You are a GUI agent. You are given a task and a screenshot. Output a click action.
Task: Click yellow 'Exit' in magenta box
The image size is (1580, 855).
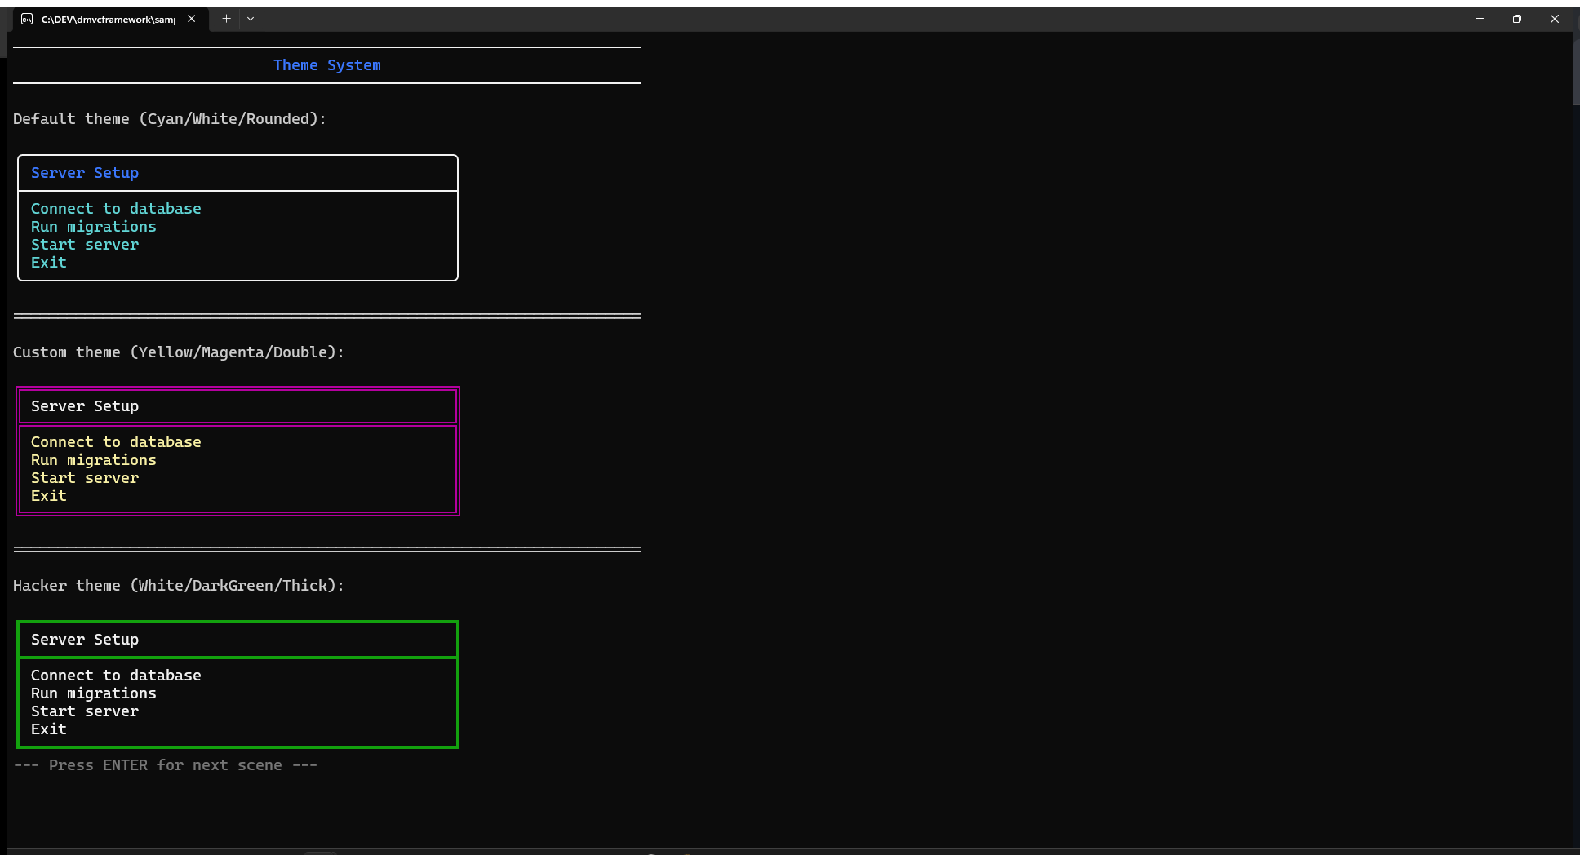tap(49, 496)
